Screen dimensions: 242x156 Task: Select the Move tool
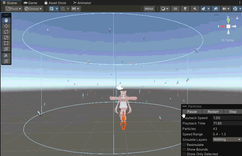click(6, 26)
